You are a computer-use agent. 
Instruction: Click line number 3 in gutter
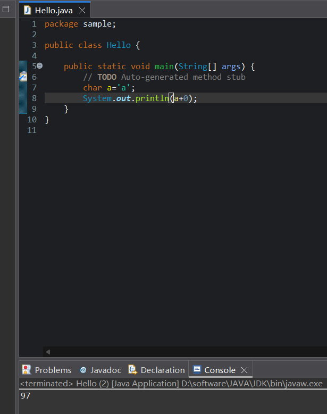click(x=35, y=45)
